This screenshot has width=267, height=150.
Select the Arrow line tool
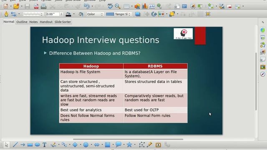pos(23,145)
